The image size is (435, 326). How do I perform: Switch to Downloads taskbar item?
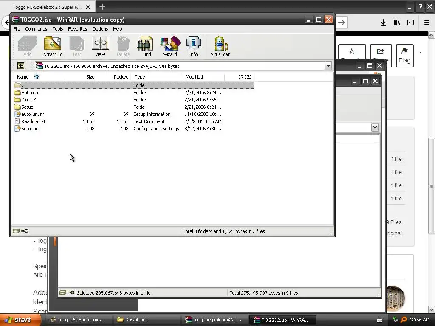147,320
